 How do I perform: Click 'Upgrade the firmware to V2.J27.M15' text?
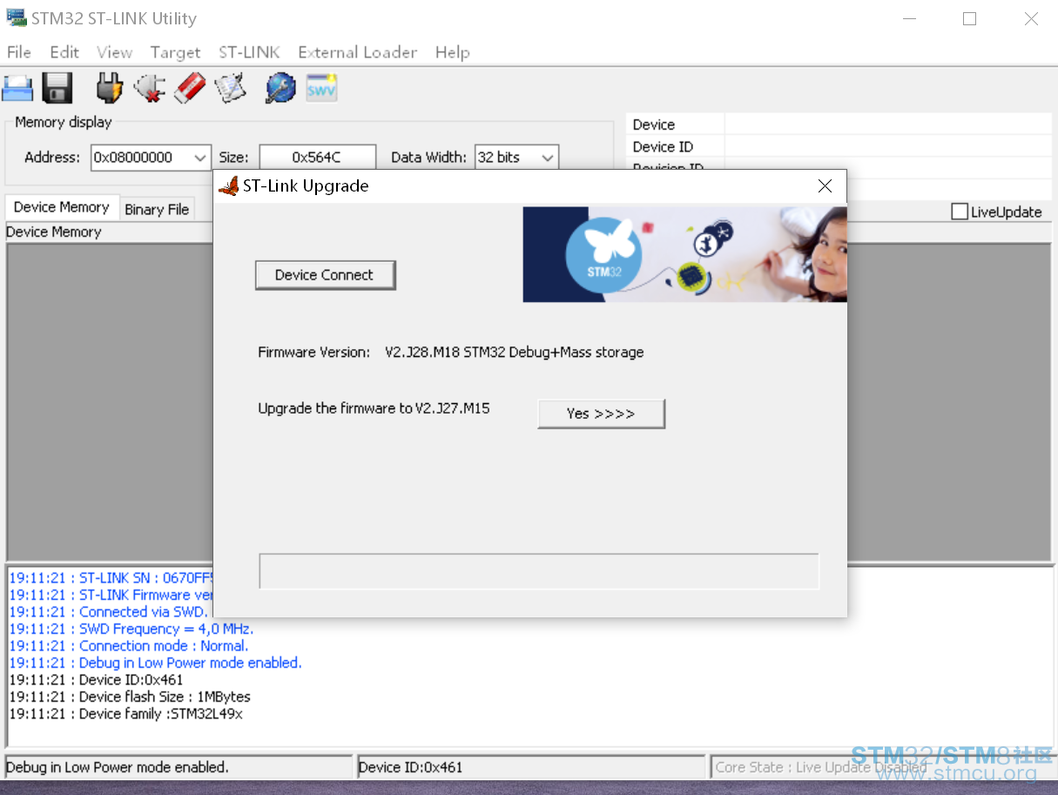(374, 408)
